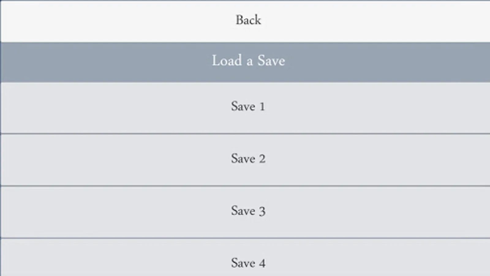Open the save game labeled Save 2
Image resolution: width=490 pixels, height=276 pixels.
tap(248, 159)
